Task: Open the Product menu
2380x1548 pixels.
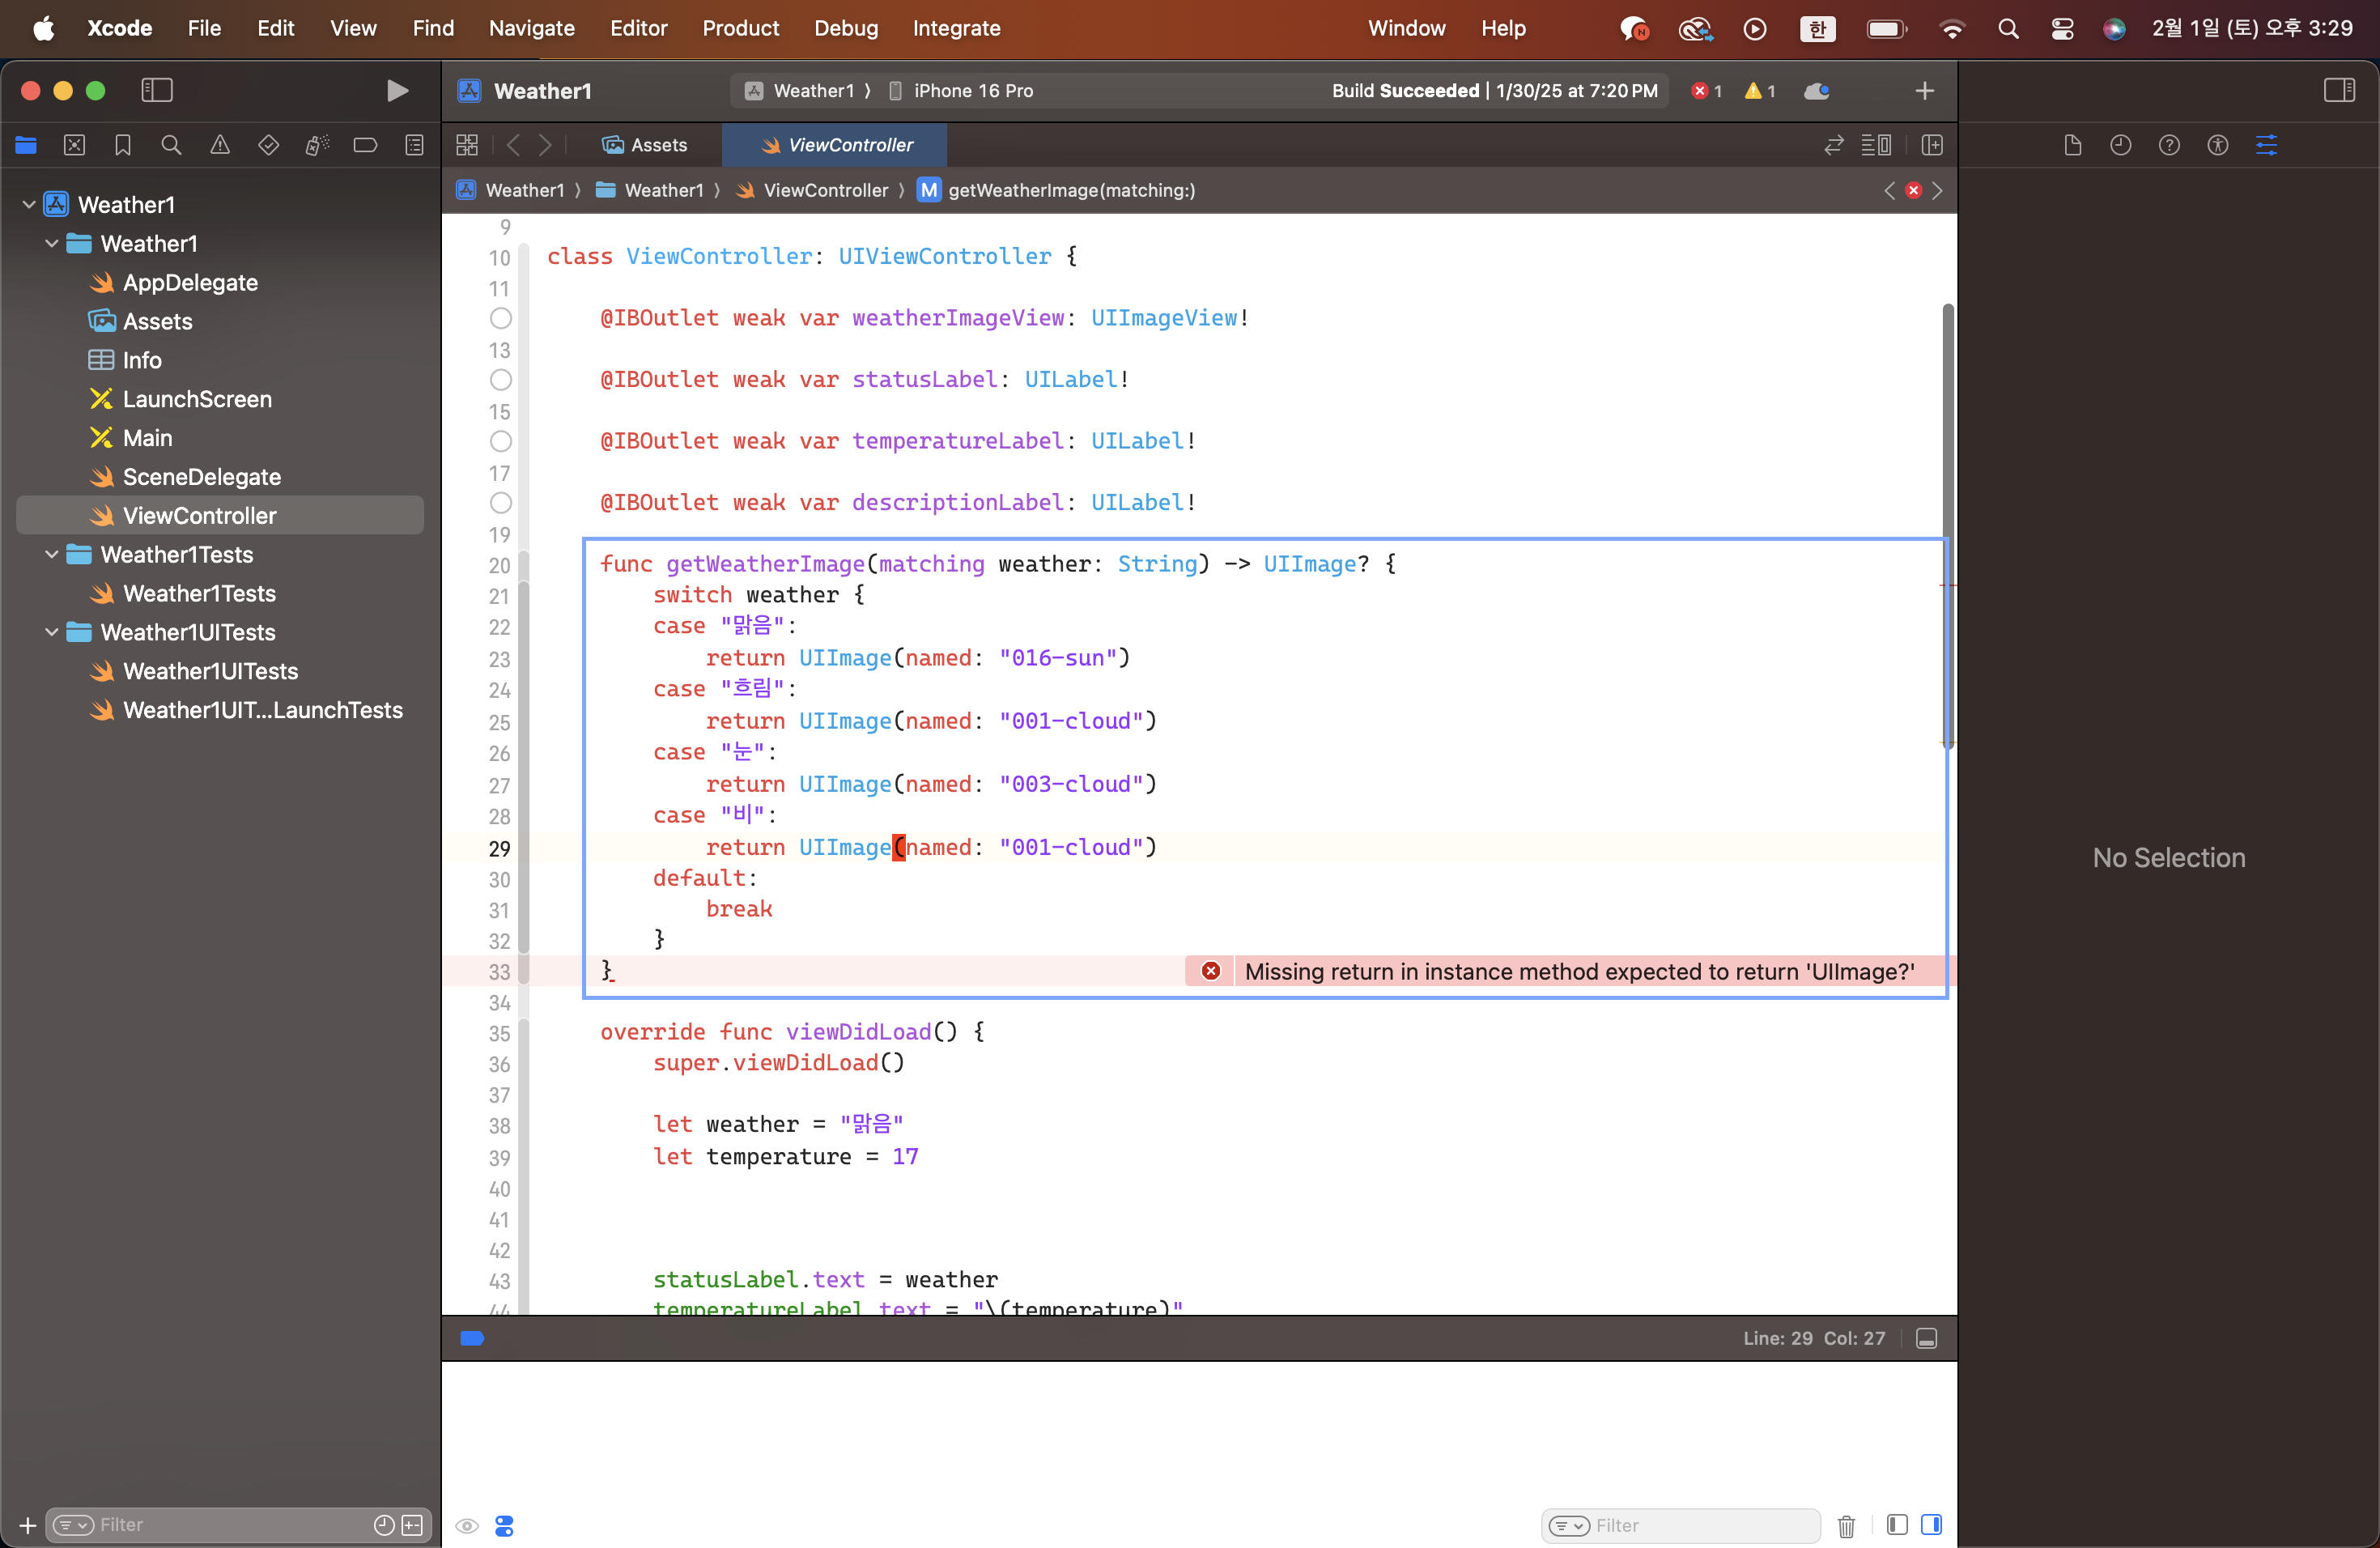Action: click(x=740, y=28)
